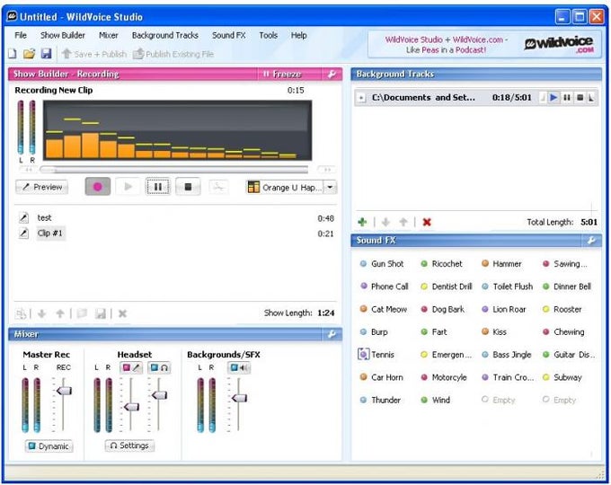Trigger the Dinner Bell sound effect
The height and width of the screenshot is (485, 611).
click(567, 287)
